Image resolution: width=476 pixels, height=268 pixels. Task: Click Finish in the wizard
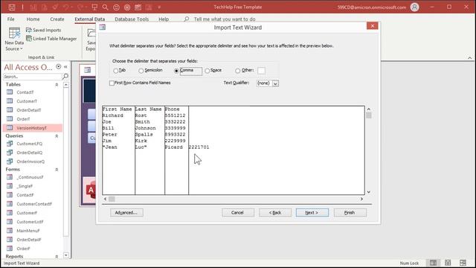point(350,213)
